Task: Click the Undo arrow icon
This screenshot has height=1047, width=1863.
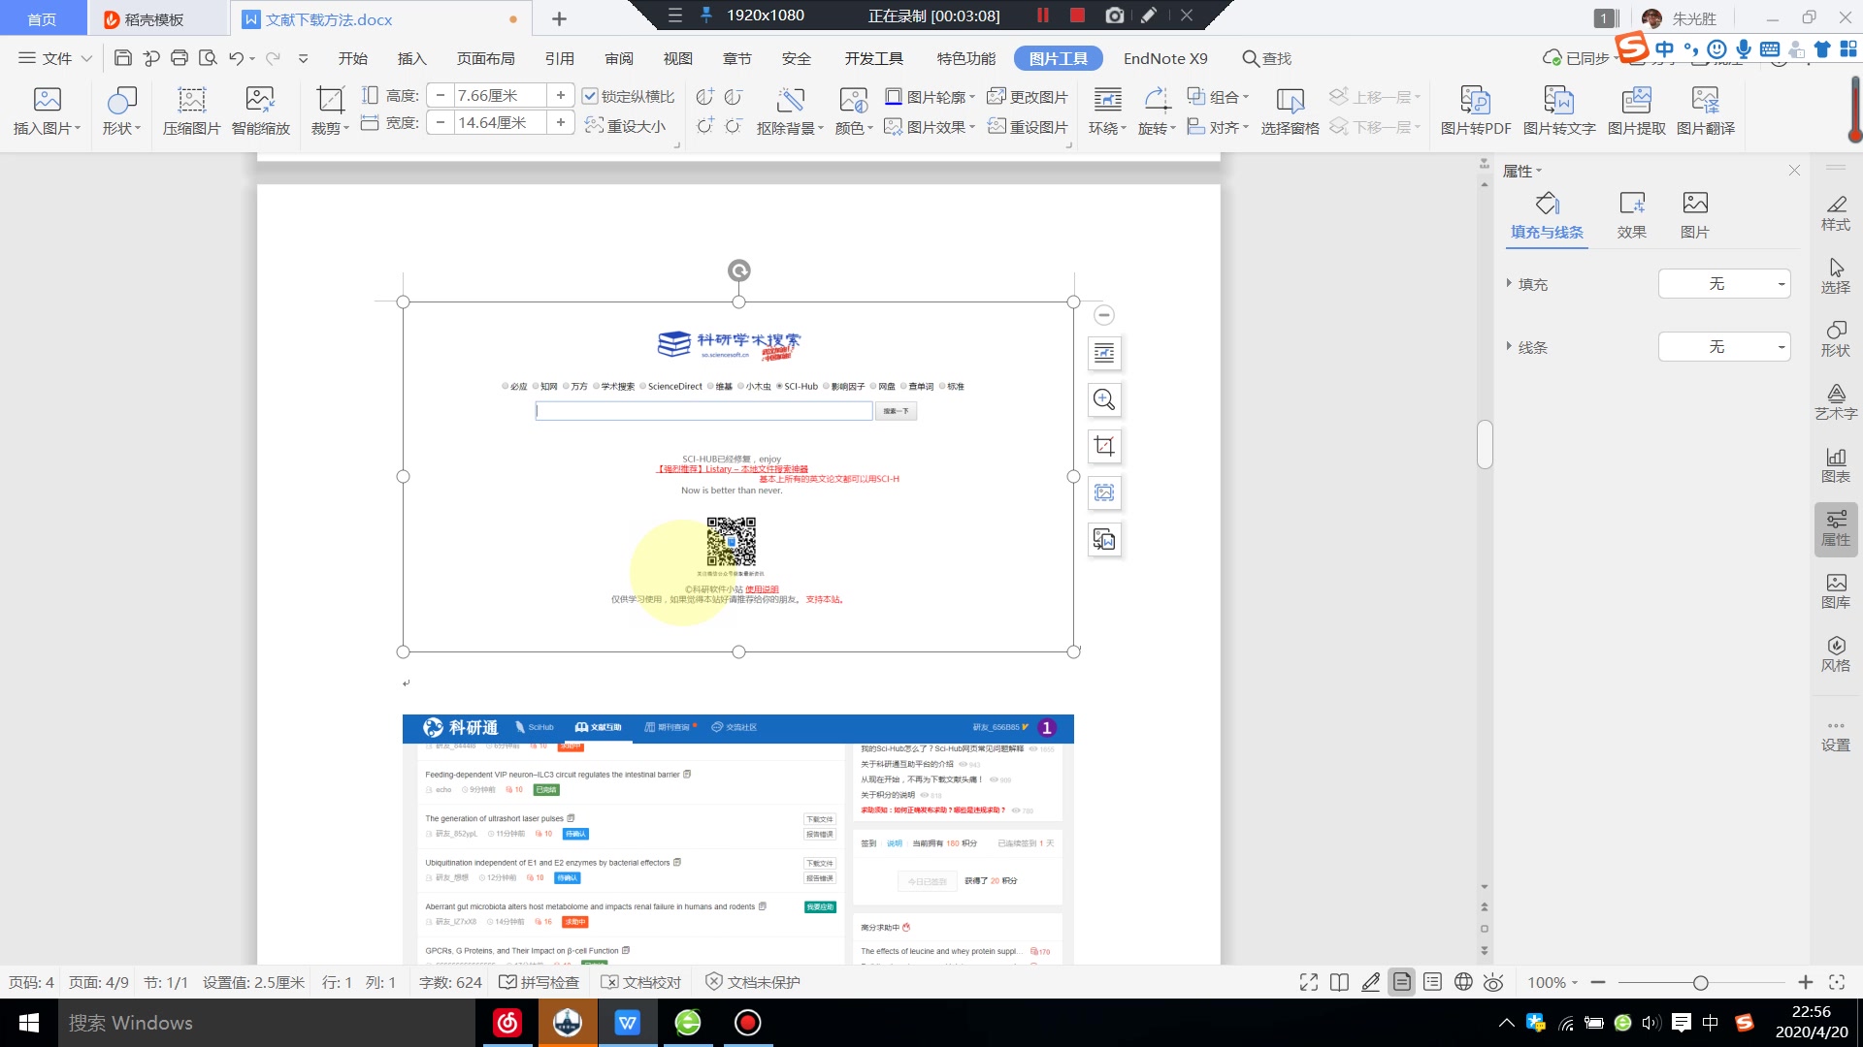Action: point(236,58)
